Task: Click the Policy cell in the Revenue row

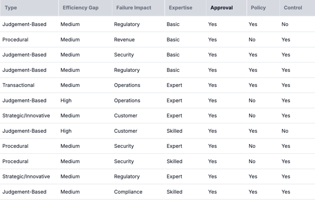Action: [x=252, y=39]
